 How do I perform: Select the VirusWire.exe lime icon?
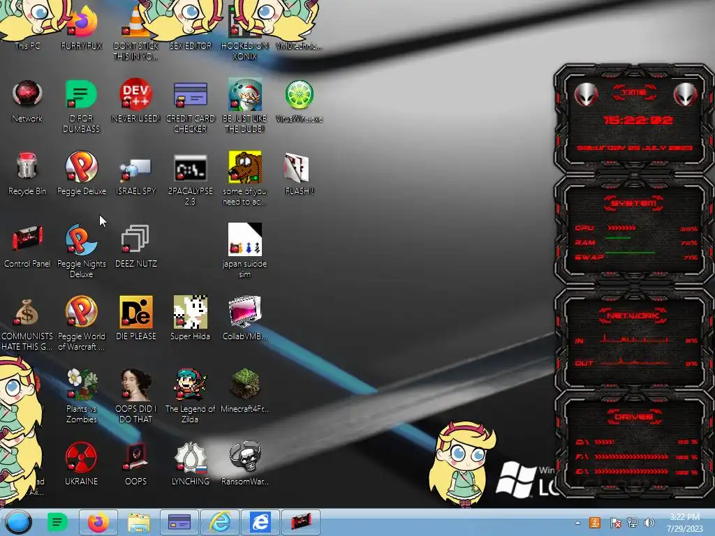click(299, 101)
